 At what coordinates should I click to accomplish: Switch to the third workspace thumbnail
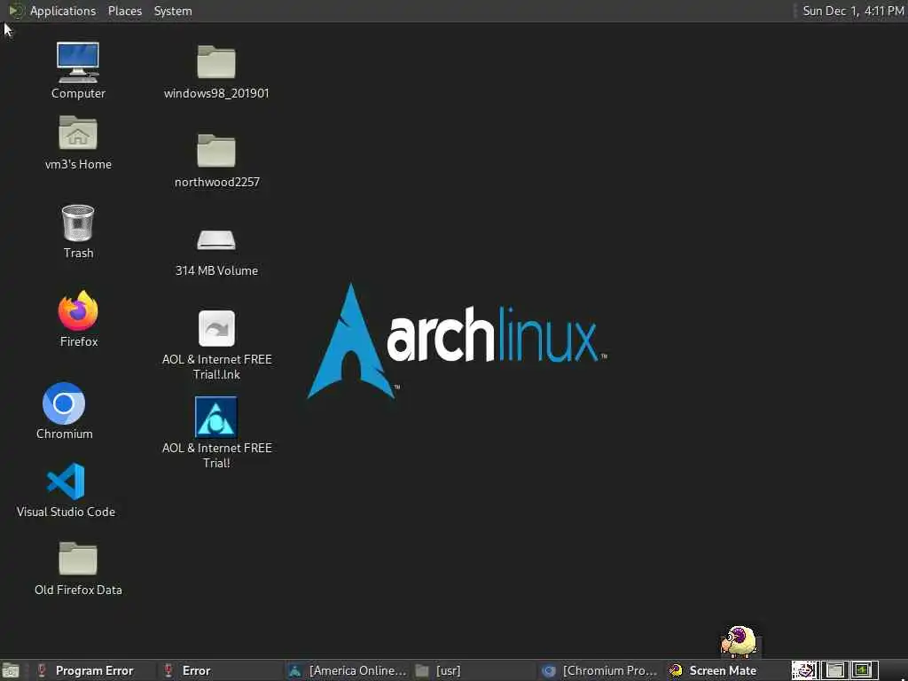(864, 670)
